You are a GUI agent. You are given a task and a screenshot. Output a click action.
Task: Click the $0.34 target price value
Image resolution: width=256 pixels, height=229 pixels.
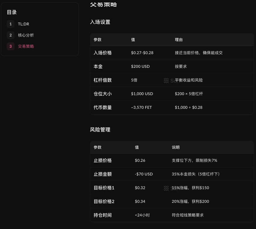[140, 201]
